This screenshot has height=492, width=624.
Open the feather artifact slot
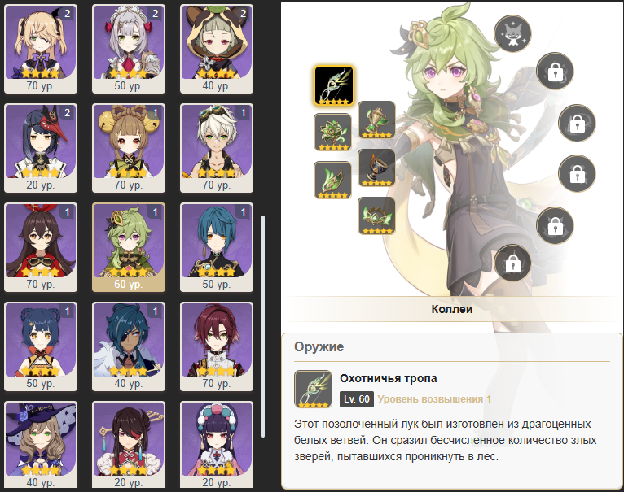click(332, 180)
